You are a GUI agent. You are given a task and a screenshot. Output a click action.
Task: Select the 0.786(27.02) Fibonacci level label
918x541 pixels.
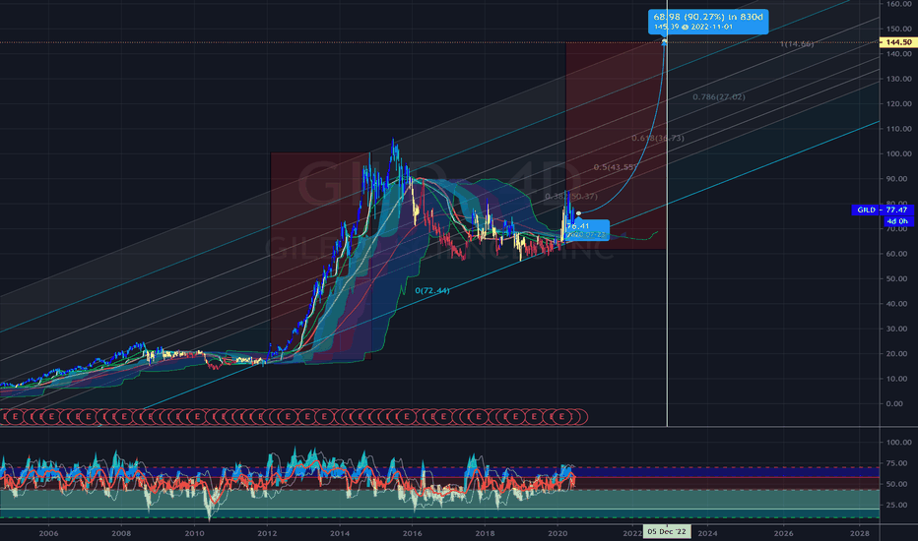[719, 97]
